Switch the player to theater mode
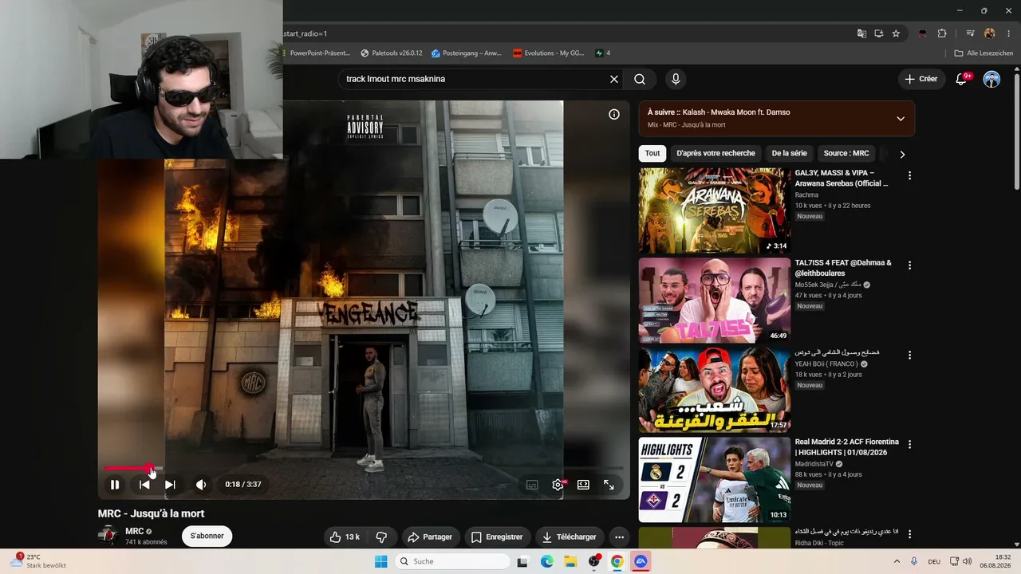 coord(583,484)
